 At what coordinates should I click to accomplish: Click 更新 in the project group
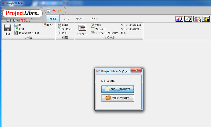coord(123,33)
